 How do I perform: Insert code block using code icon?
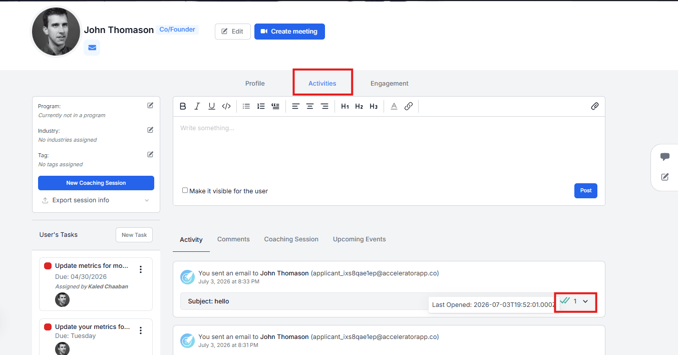point(226,106)
